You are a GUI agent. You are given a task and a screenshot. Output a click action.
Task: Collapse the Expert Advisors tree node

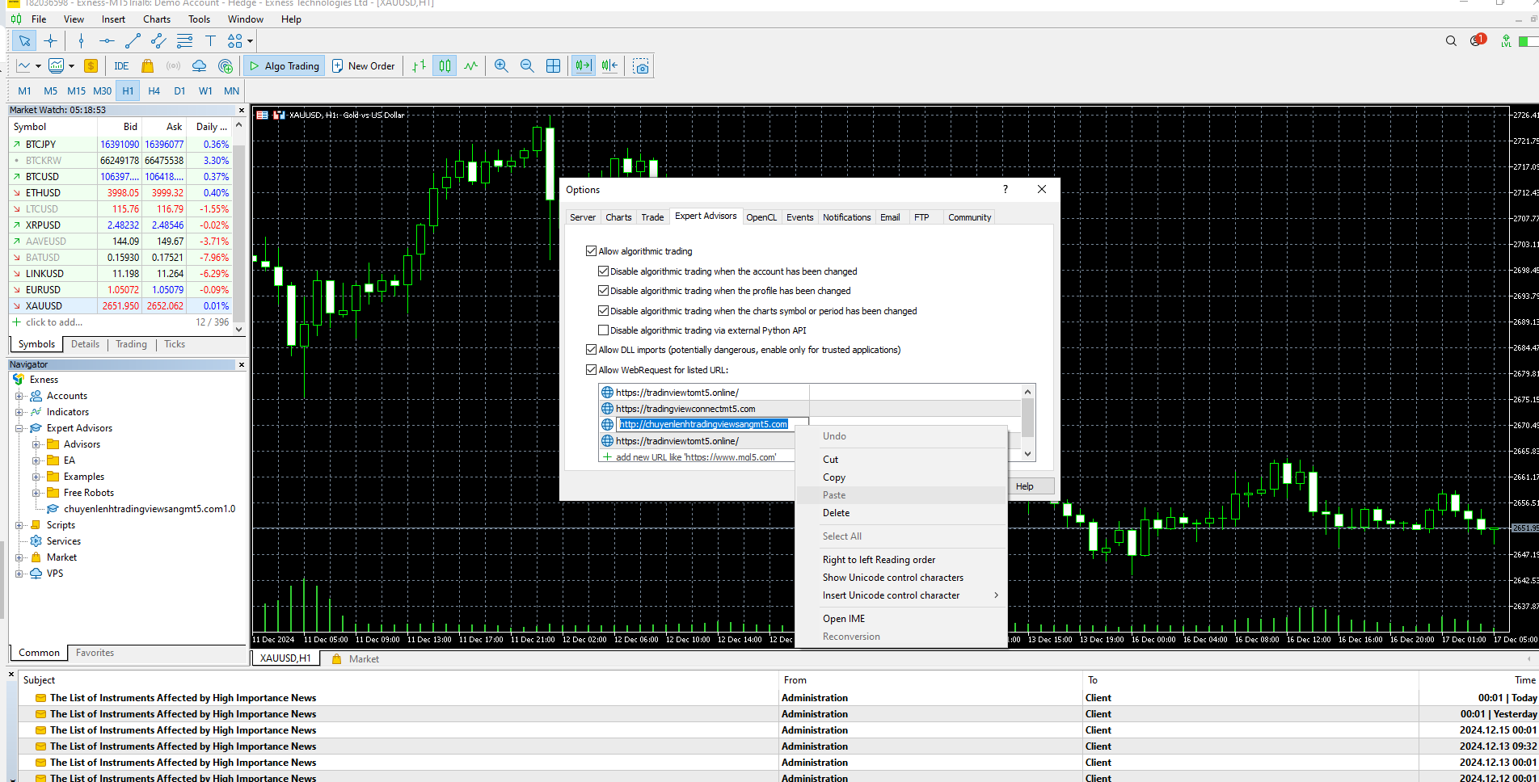(19, 428)
